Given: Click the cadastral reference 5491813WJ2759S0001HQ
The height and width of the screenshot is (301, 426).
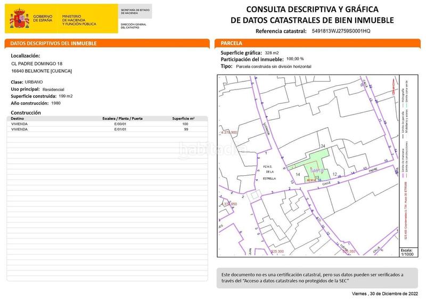Looking at the screenshot, I should [x=341, y=31].
